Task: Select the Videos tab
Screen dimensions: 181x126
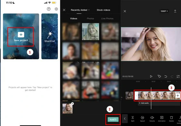Action: [x=74, y=19]
